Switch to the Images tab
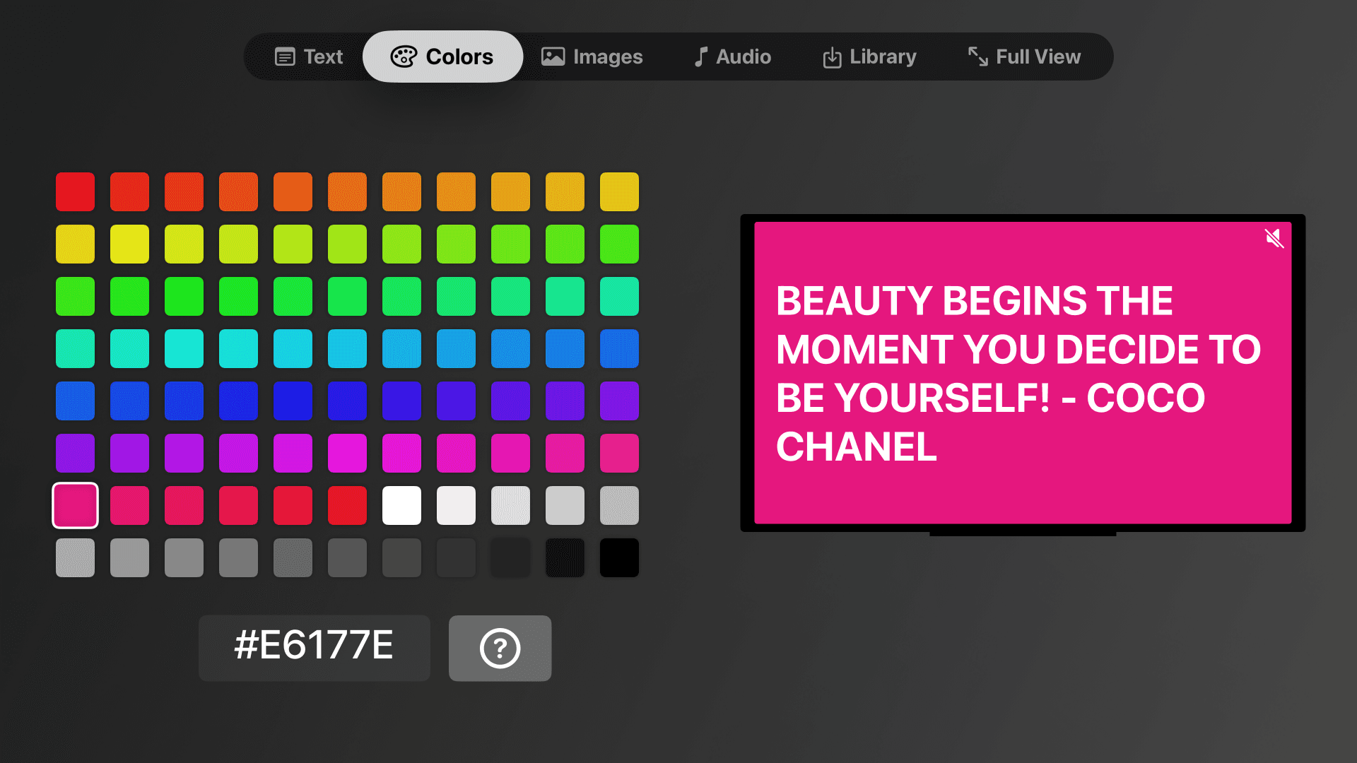Image resolution: width=1357 pixels, height=763 pixels. (x=592, y=57)
